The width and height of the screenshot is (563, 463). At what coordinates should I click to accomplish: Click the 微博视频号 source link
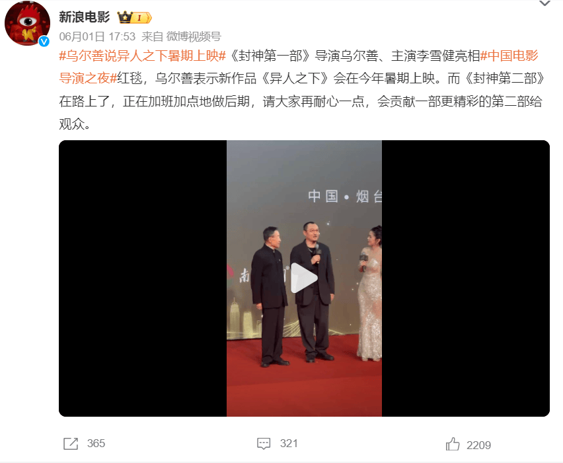(x=194, y=36)
